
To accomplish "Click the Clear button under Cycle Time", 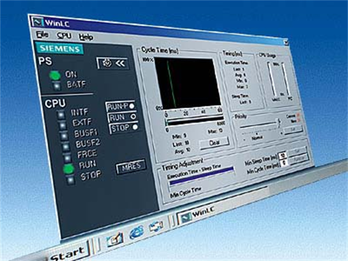I will (x=214, y=141).
